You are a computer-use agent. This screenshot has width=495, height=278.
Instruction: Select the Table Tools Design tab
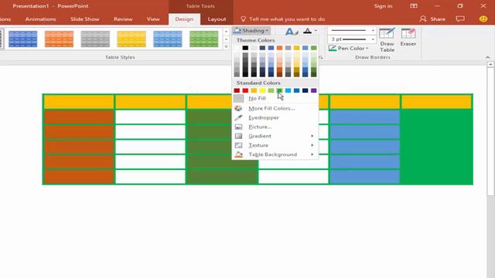click(x=184, y=19)
